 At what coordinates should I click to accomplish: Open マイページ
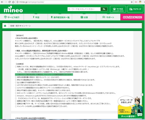pos(135,9)
